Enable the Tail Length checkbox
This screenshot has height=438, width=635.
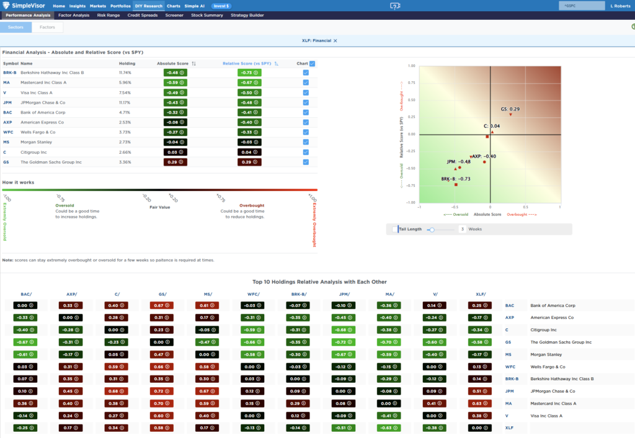(x=395, y=228)
